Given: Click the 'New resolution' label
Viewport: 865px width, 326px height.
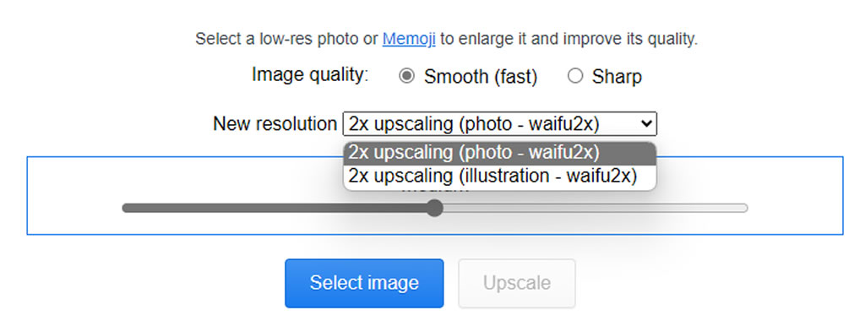Looking at the screenshot, I should 275,123.
